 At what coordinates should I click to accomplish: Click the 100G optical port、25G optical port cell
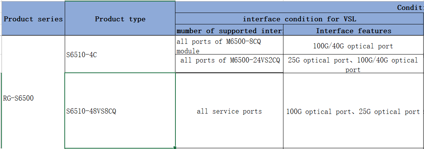point(354,111)
